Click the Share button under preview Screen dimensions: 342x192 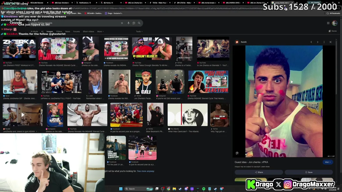pos(259,172)
